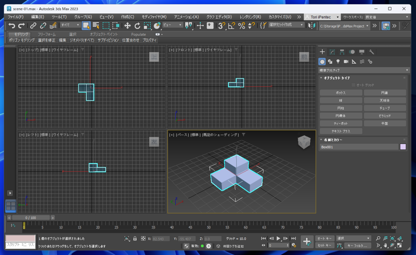
Task: Click the Redo arrow icon
Action: pos(21,26)
